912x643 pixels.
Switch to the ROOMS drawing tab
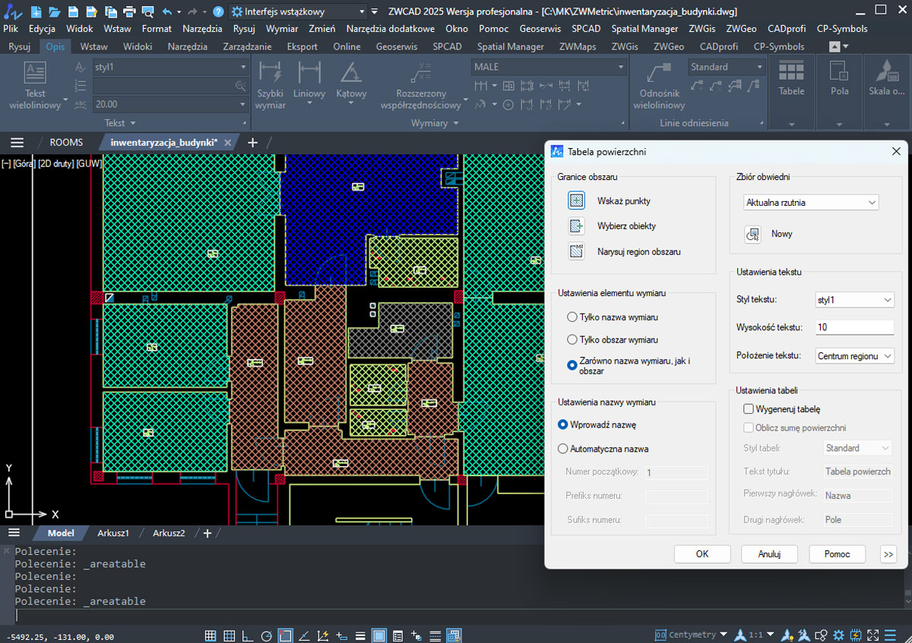pyautogui.click(x=66, y=142)
